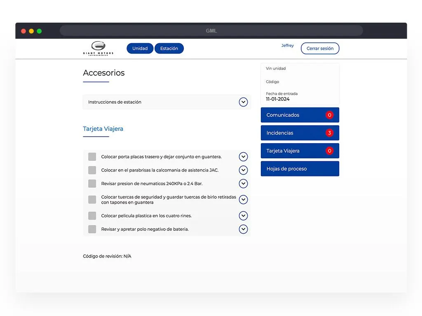
Task: Expand the pelicula plastica rines task
Action: click(243, 216)
